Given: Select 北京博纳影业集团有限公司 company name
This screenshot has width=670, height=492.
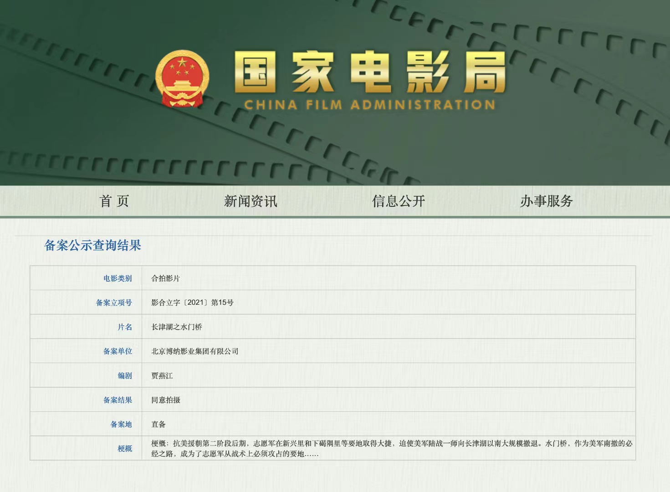Looking at the screenshot, I should coord(195,351).
